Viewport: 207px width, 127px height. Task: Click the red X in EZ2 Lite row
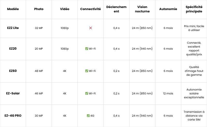pos(91,28)
